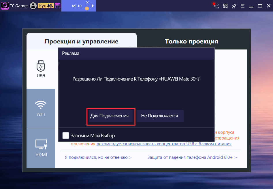This screenshot has height=189, width=273.
Task: Close the Mi 10 tab
Action: coord(87,2)
